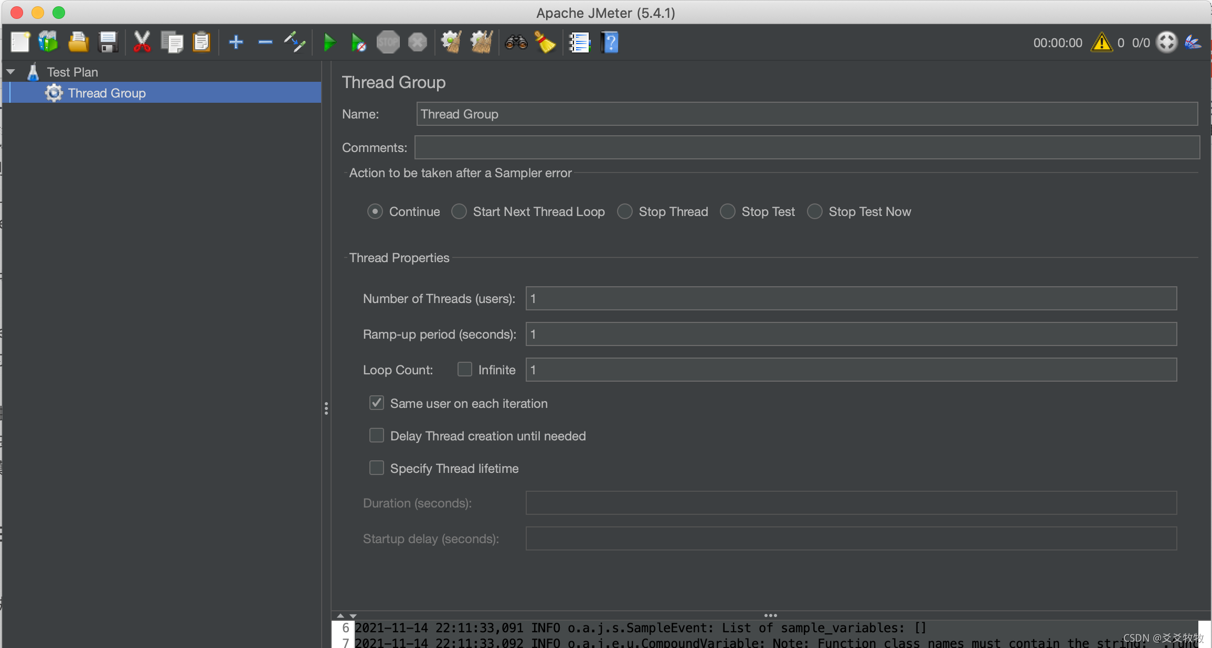
Task: Paste from the clipboard icon
Action: [x=201, y=42]
